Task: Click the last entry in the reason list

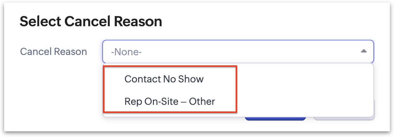Action: [x=169, y=101]
